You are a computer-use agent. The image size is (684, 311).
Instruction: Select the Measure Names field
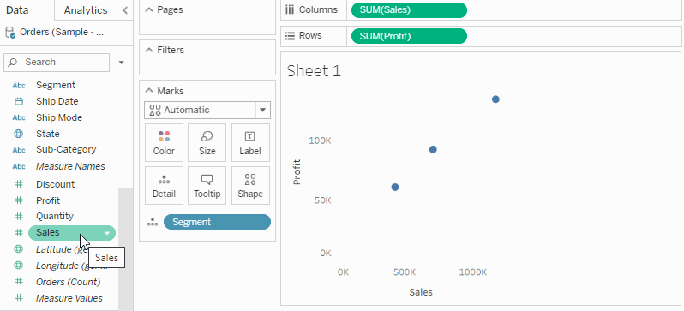click(70, 166)
